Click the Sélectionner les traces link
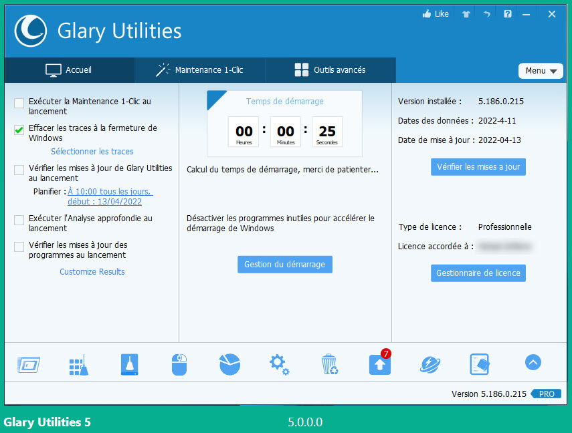Screen dimensions: 572x433 [x=92, y=151]
